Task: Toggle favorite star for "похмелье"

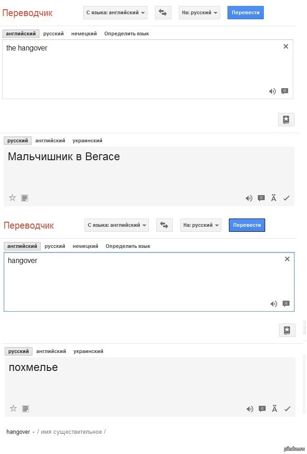Action: tap(12, 408)
